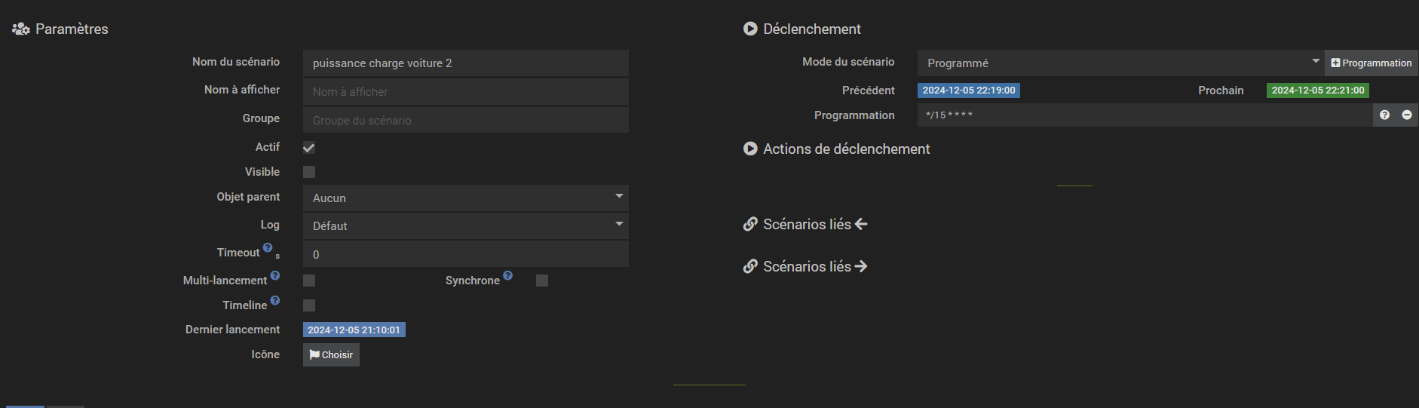Uncheck the Actif checkbox

(x=309, y=148)
